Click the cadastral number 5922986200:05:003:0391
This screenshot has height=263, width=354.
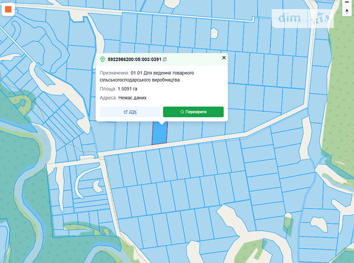(x=134, y=59)
